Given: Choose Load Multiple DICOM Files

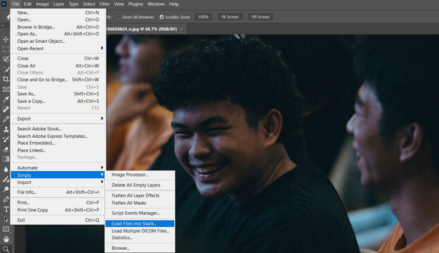Looking at the screenshot, I should (140, 230).
